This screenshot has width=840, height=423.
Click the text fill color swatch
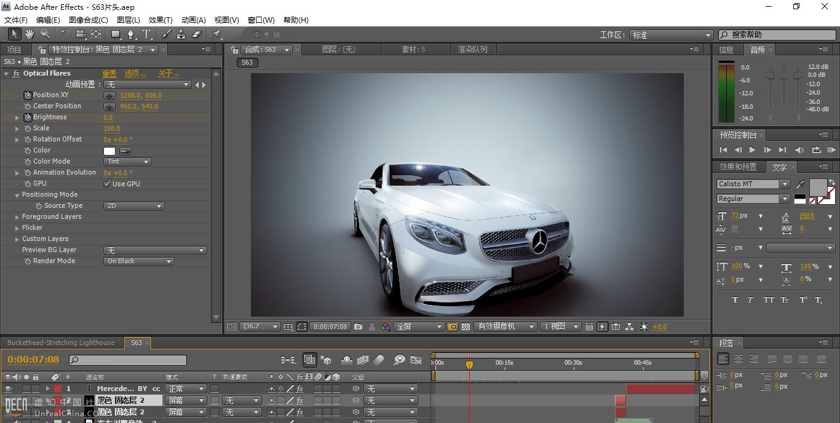[x=818, y=187]
